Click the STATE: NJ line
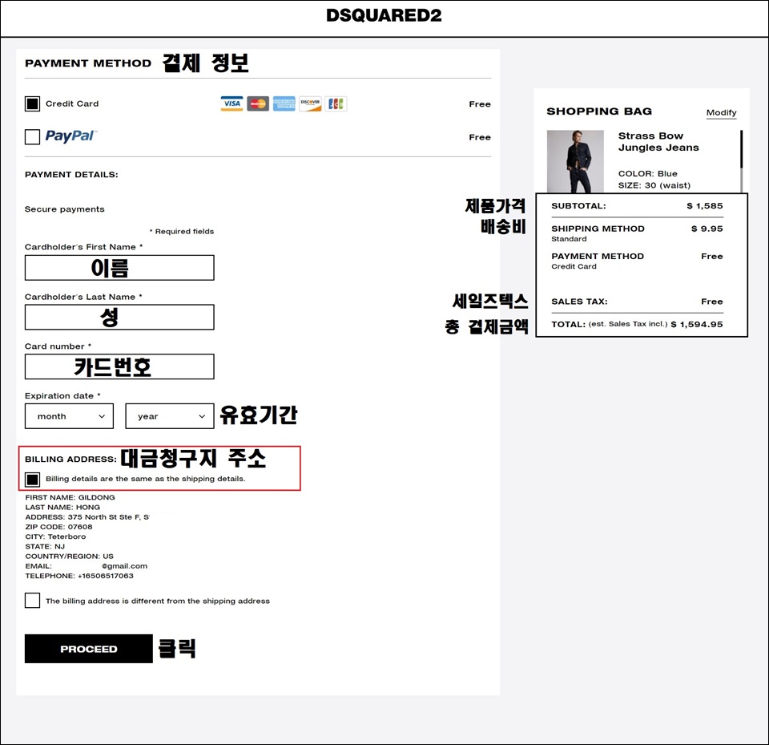The width and height of the screenshot is (769, 745). coord(45,546)
